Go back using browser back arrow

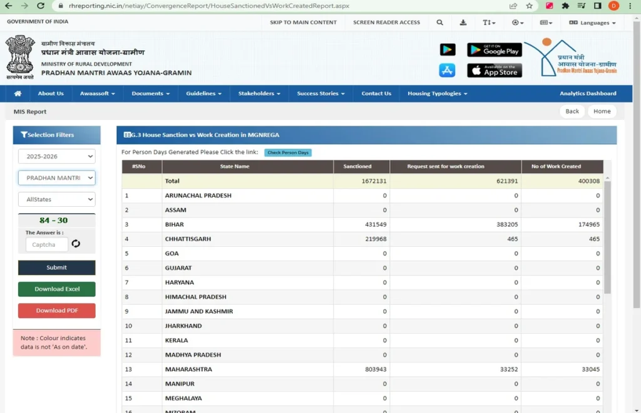tap(8, 6)
